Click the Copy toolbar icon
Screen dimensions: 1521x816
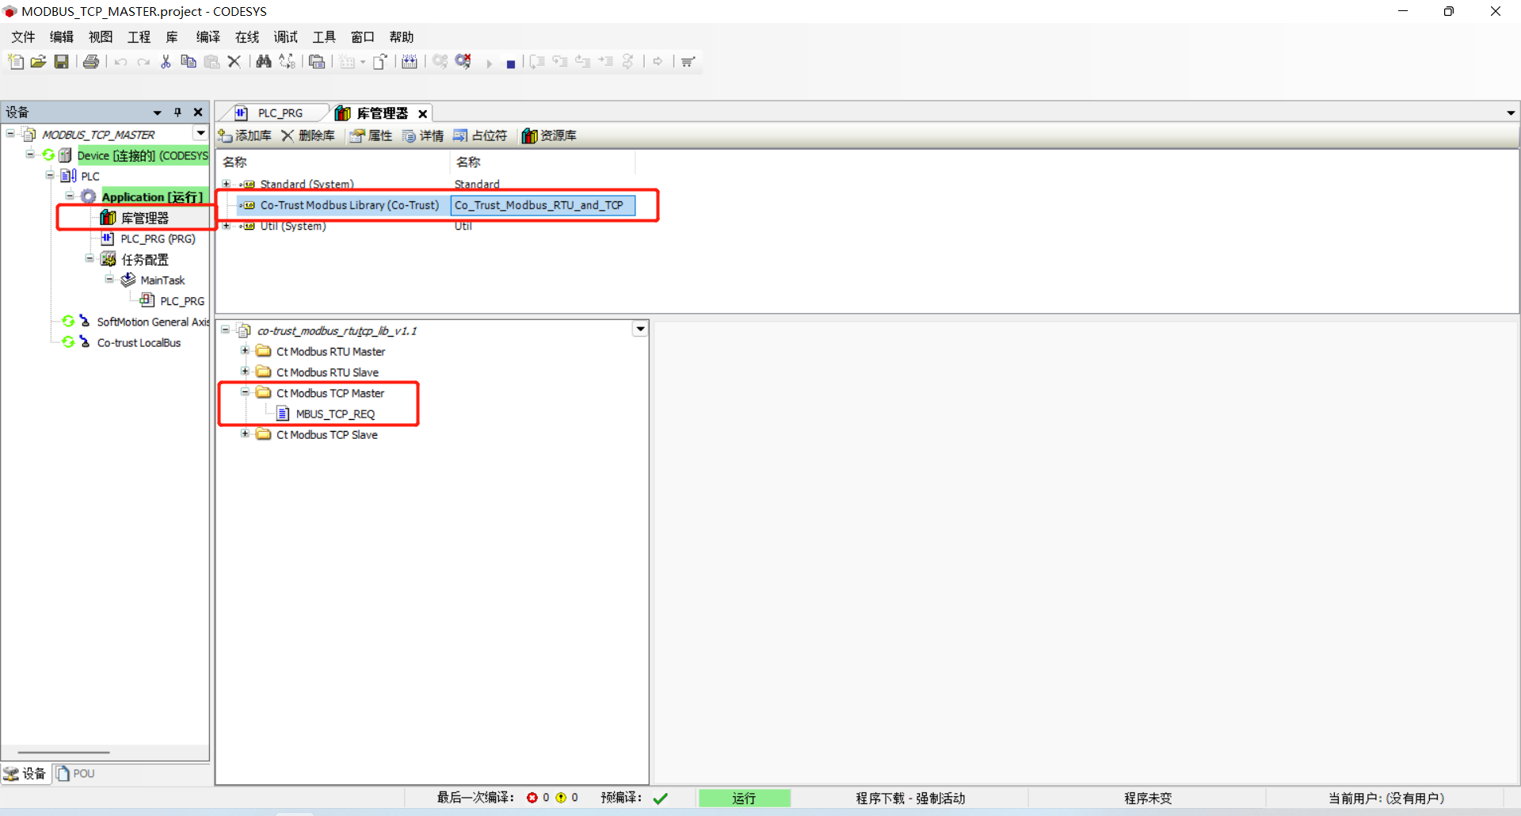coord(189,62)
